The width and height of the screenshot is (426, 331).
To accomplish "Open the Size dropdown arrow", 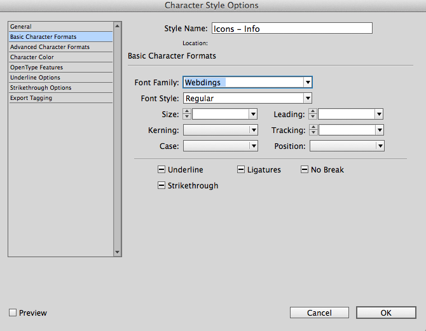I will [253, 114].
